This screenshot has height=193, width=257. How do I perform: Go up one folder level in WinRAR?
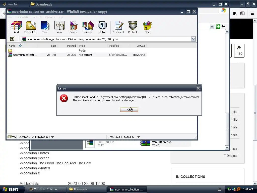(x=12, y=39)
